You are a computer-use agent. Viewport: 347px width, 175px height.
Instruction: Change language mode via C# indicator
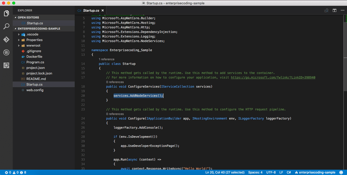coord(289,172)
